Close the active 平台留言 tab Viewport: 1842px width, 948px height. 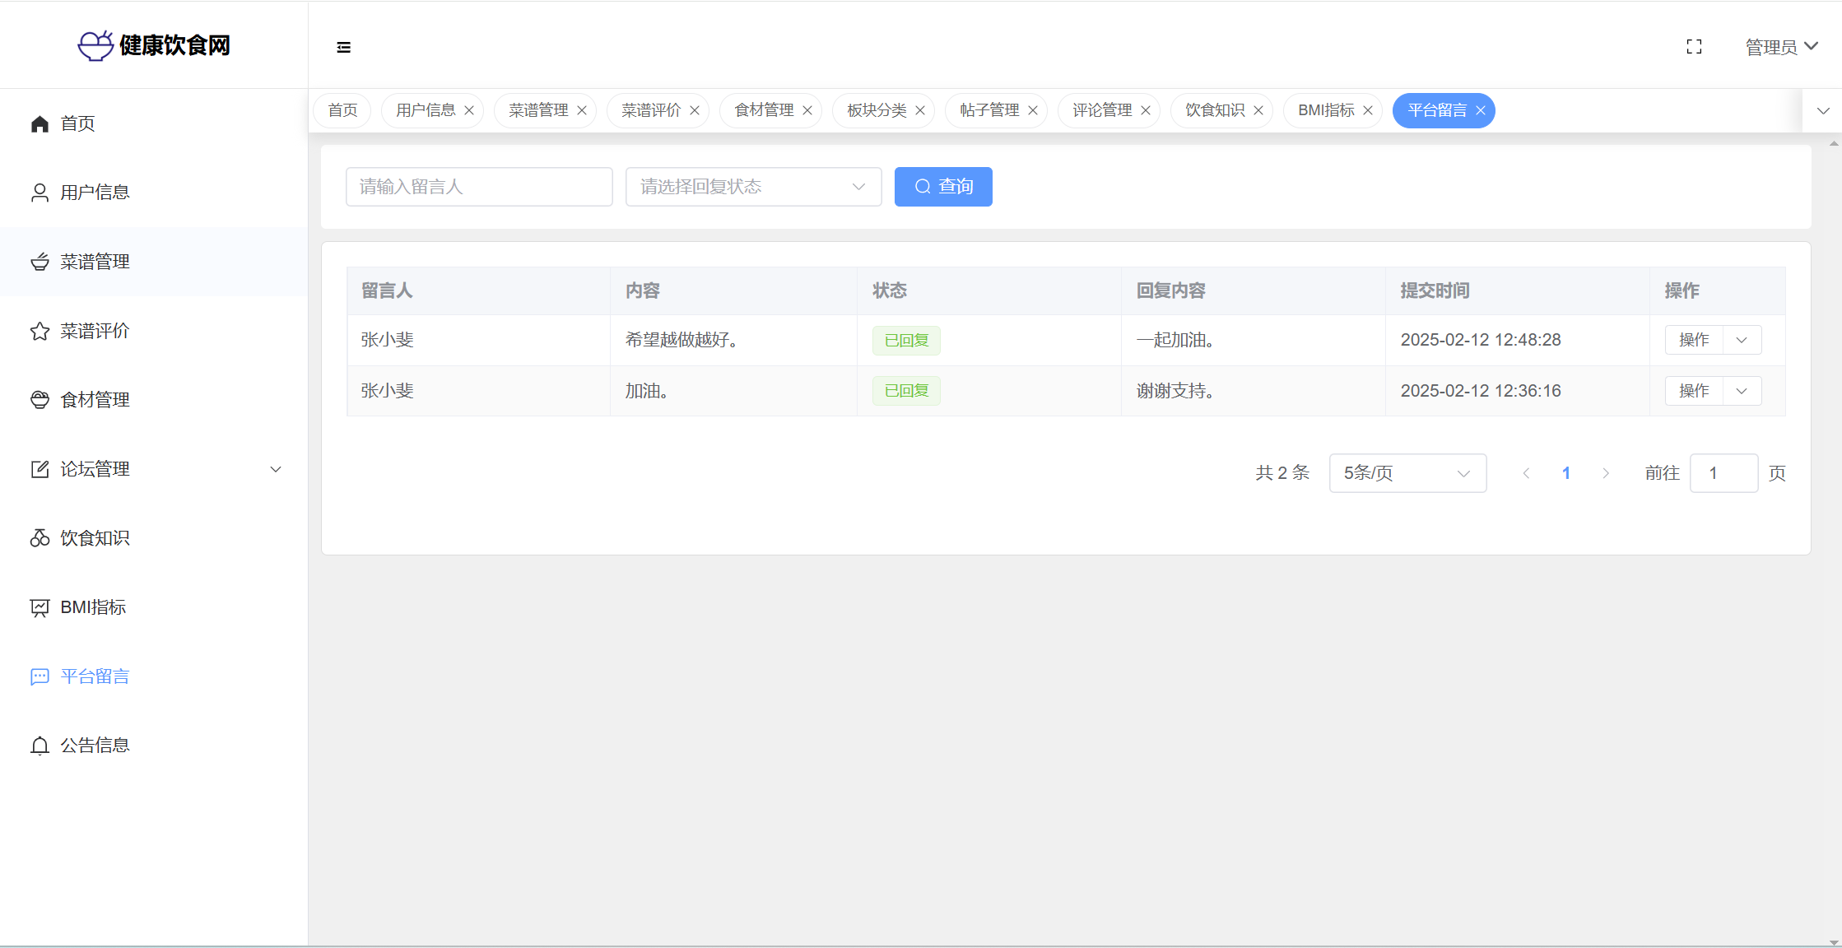[x=1481, y=110]
